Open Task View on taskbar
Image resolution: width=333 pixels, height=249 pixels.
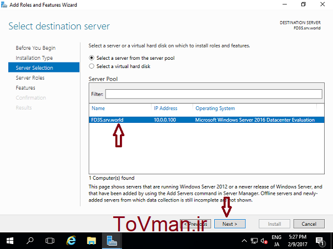tap(50, 241)
